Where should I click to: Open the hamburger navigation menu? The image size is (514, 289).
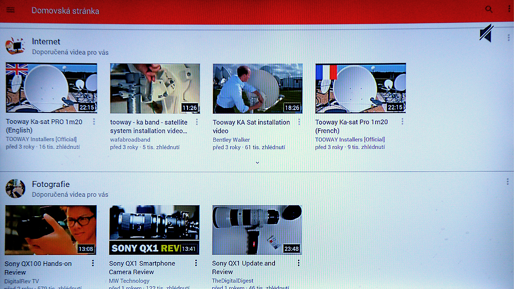point(11,10)
